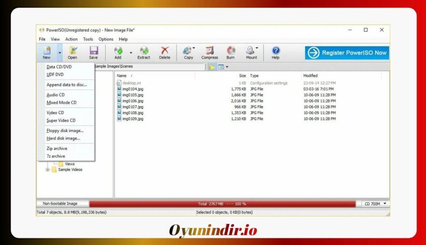This screenshot has height=245, width=426.
Task: Delete selection with the Delete icon
Action: click(165, 51)
